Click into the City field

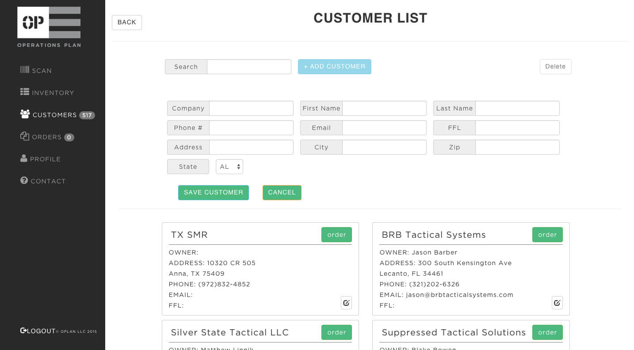tap(384, 147)
